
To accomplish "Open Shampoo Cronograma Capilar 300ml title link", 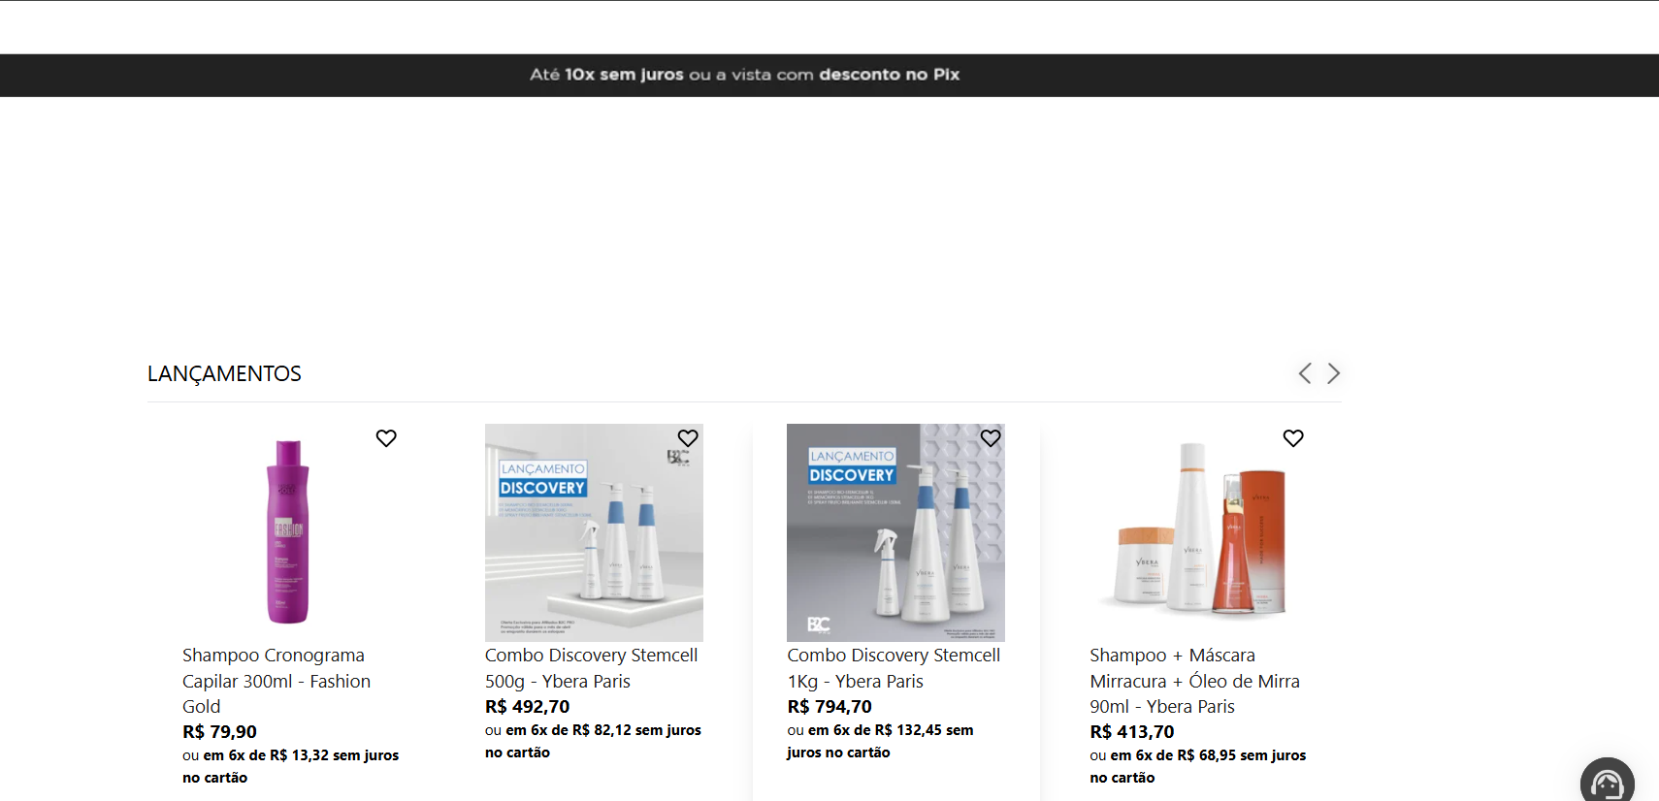I will pos(276,681).
